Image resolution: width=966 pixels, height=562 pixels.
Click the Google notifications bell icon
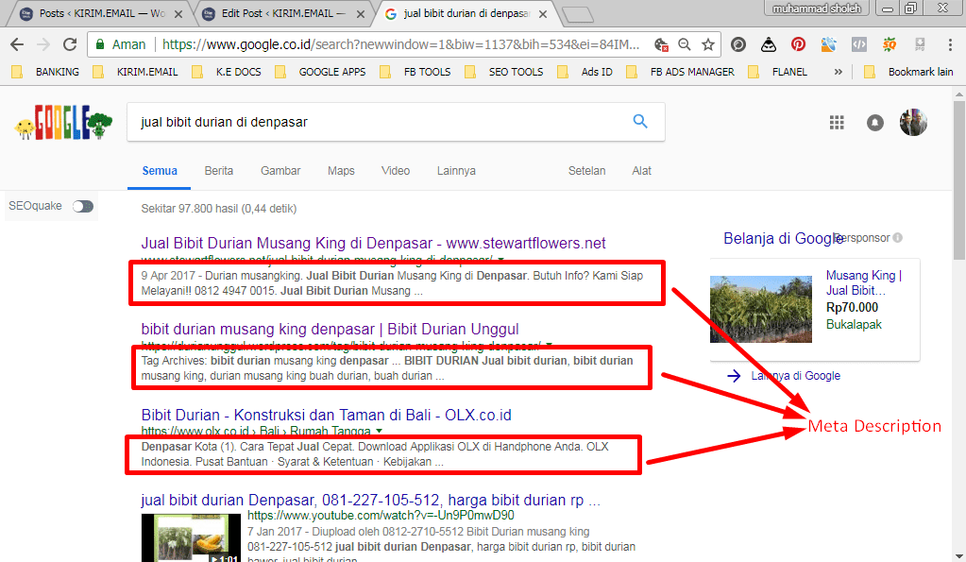pyautogui.click(x=874, y=122)
